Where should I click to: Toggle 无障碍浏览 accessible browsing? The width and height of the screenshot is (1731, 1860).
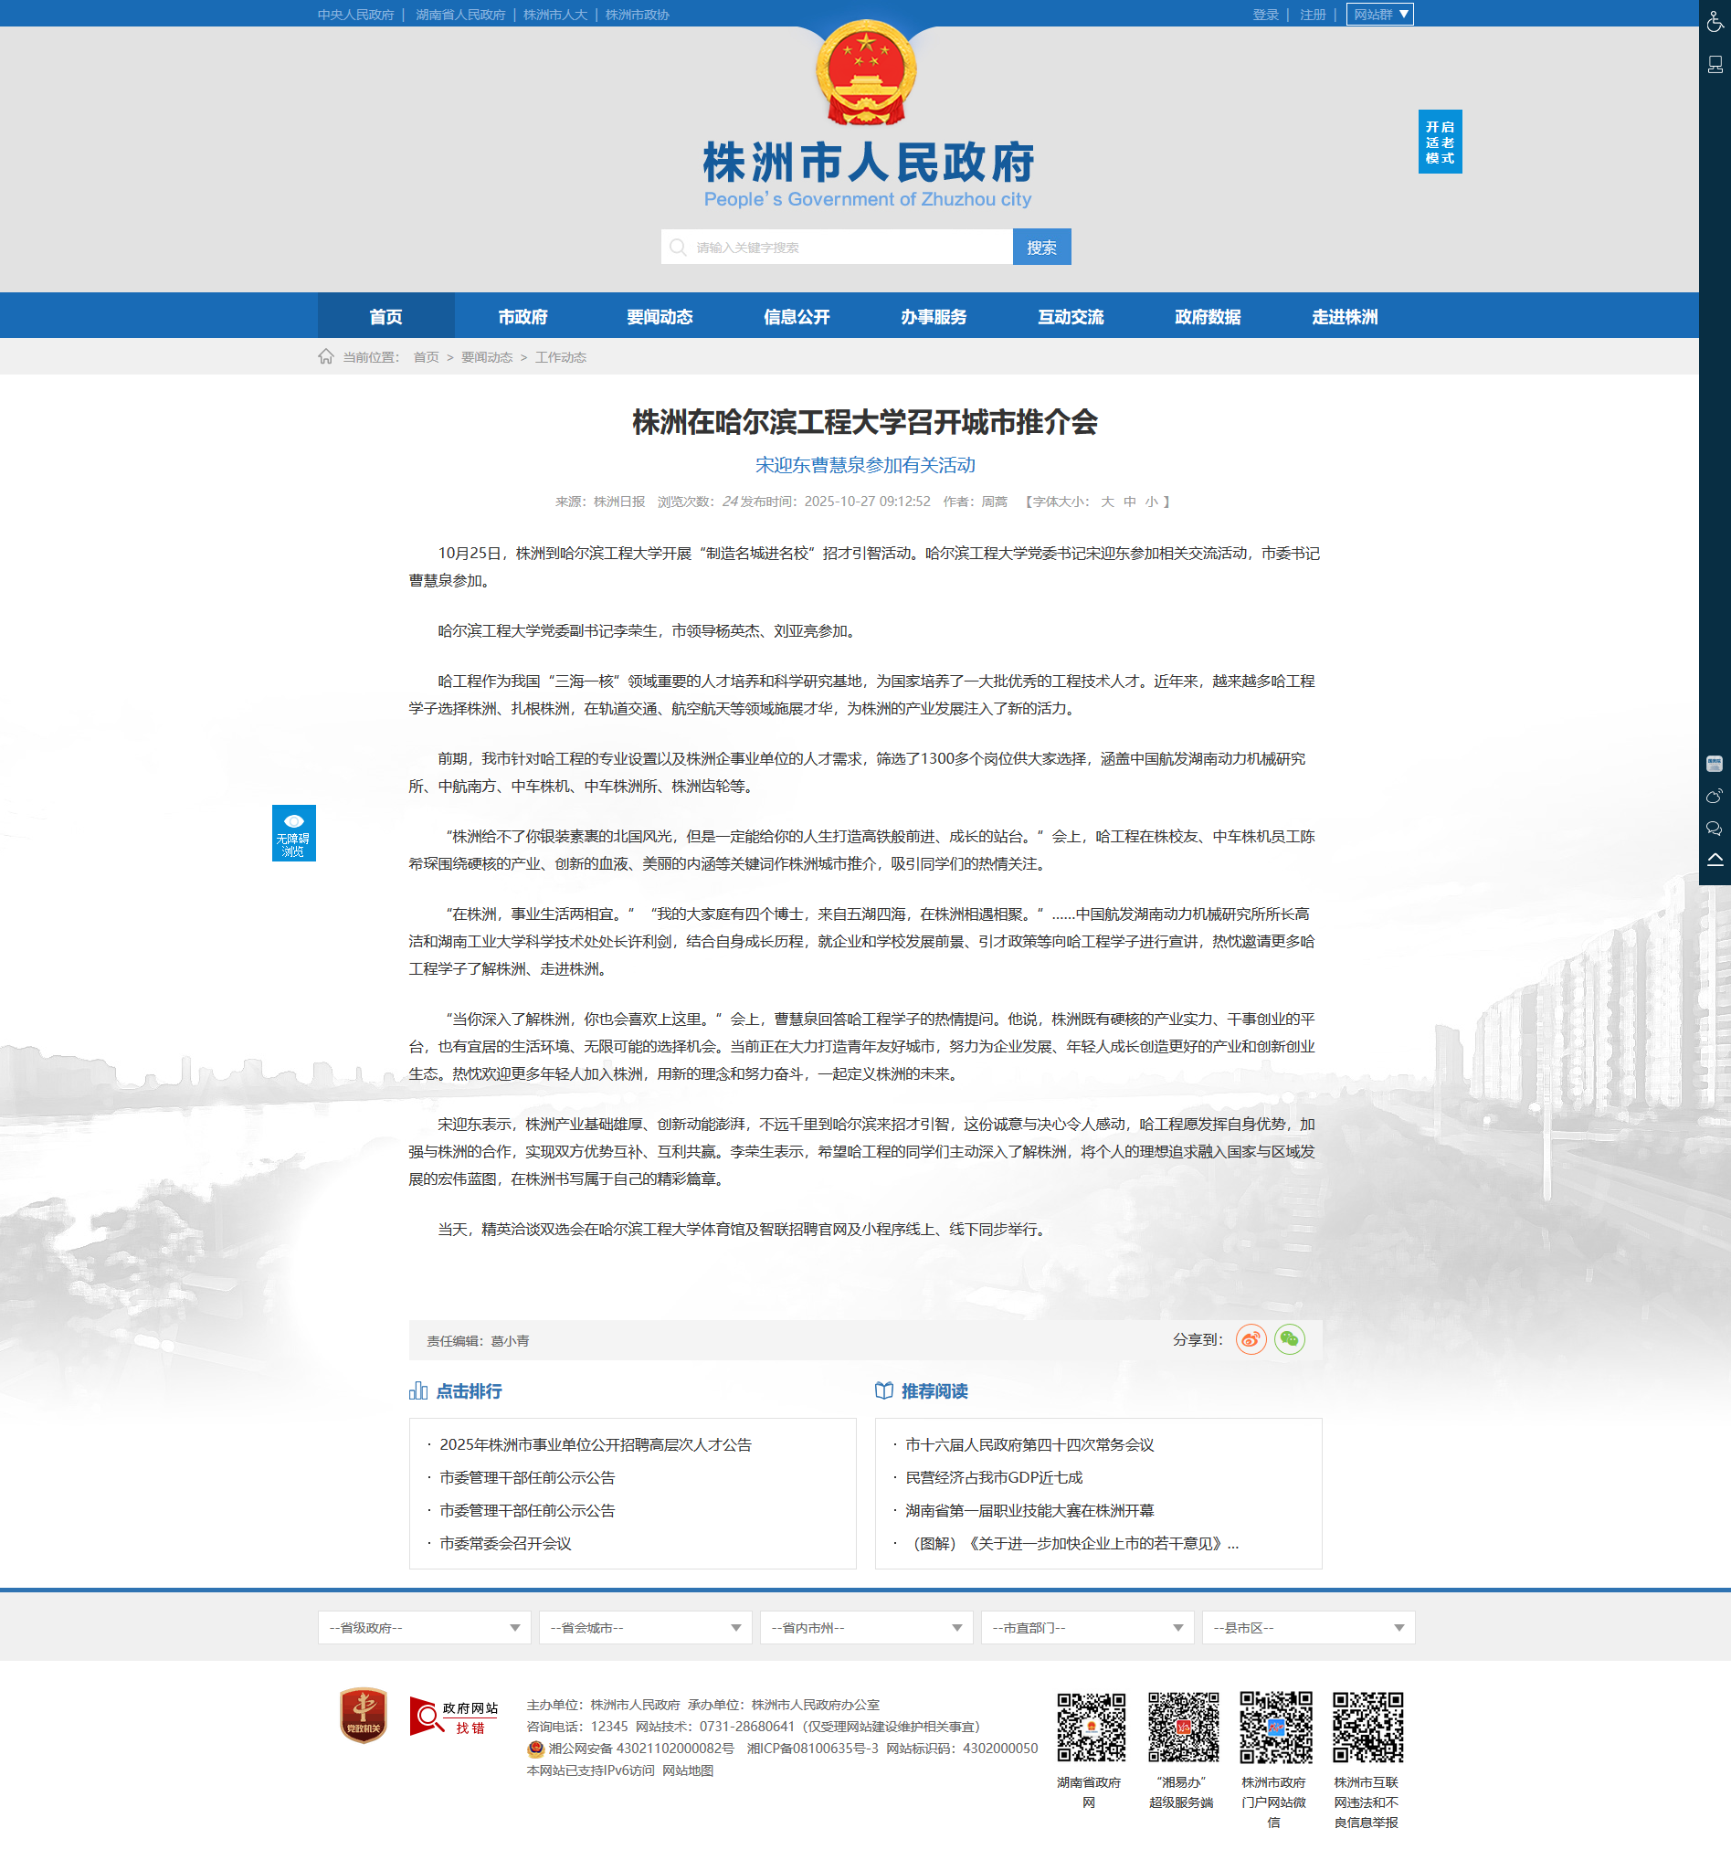click(x=294, y=832)
